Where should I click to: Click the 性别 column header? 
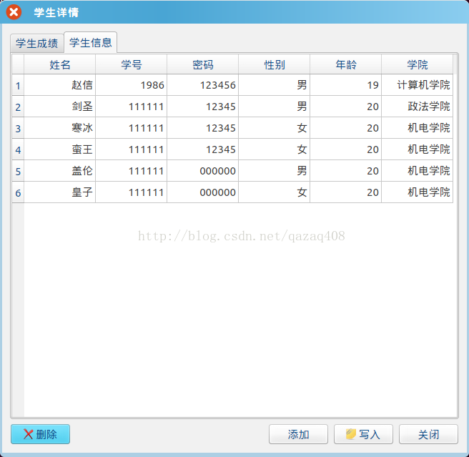coord(274,64)
